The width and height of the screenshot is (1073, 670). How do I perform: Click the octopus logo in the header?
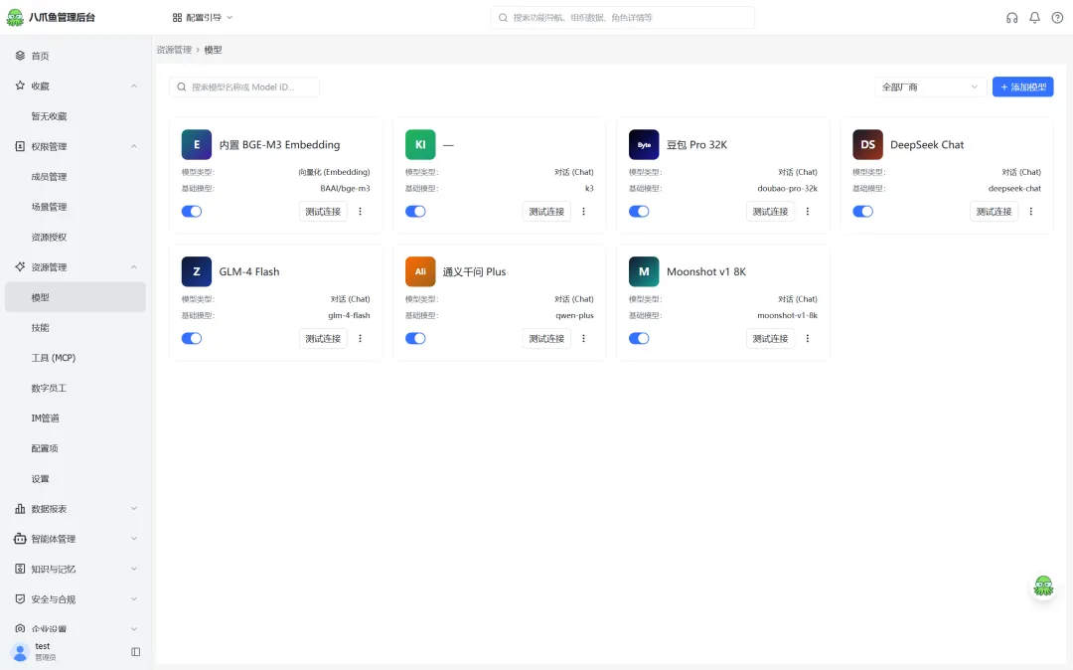tap(15, 18)
